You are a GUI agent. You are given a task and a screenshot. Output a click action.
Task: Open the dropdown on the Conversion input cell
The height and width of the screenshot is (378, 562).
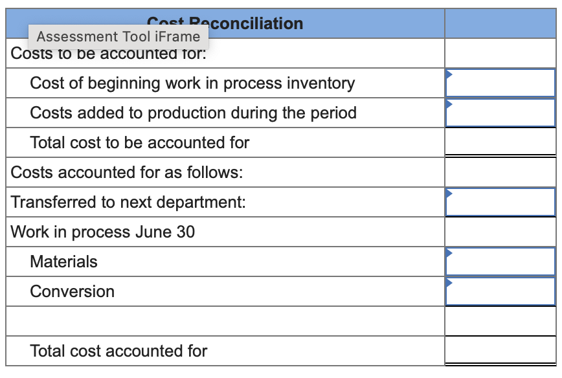[x=448, y=282]
